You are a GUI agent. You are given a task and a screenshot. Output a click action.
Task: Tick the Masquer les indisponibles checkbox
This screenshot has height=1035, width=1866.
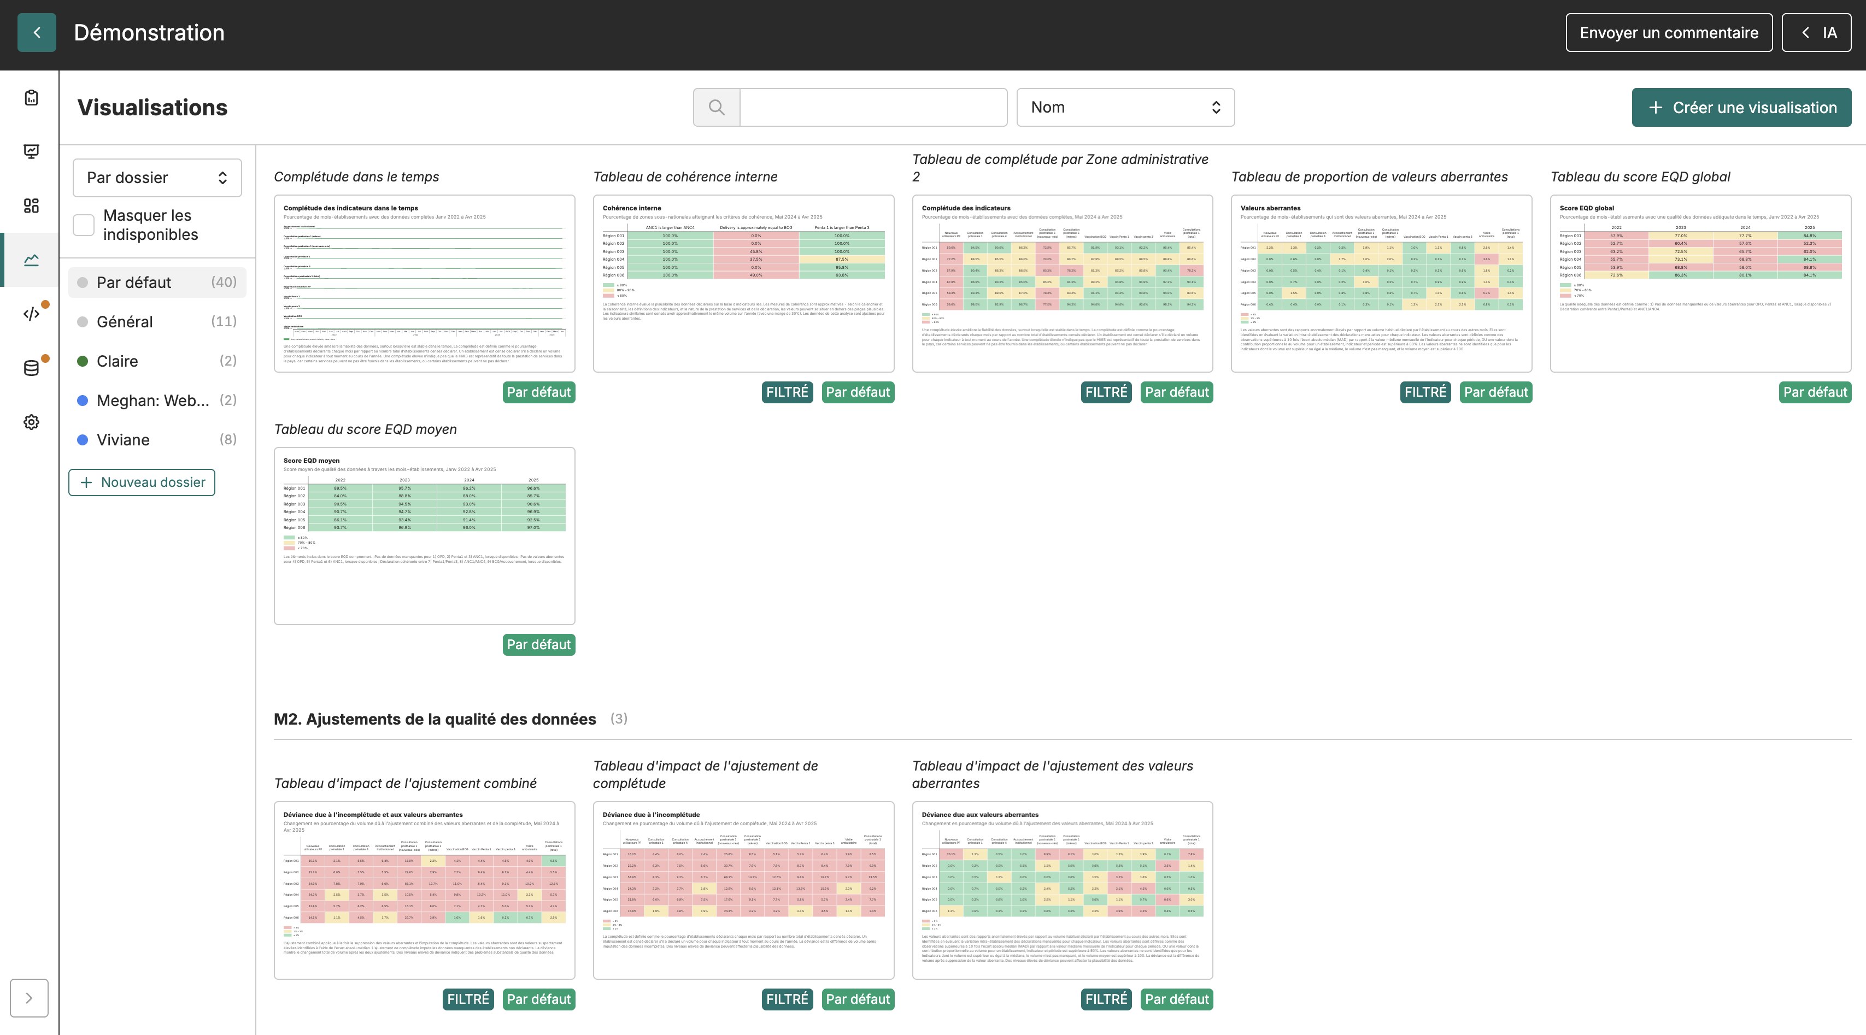[x=84, y=225]
